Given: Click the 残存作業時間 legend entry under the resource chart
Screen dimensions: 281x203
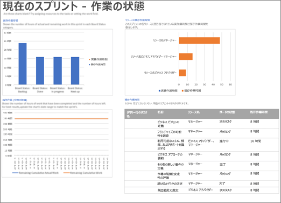Looking at the screenshot, I should pos(191,91).
